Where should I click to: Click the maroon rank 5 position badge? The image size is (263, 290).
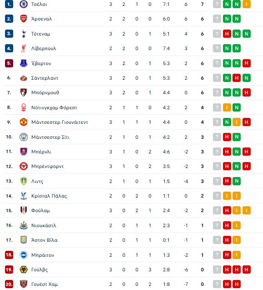(9, 63)
